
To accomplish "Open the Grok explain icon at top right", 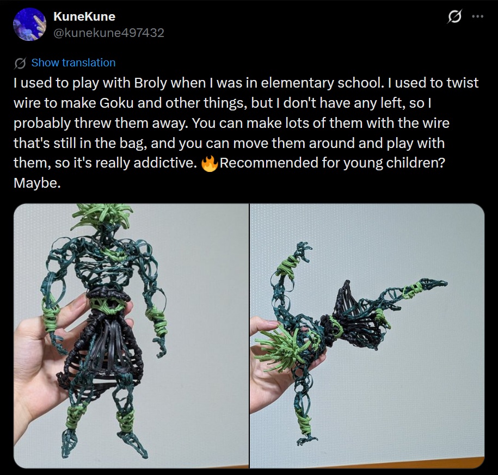I will pyautogui.click(x=454, y=16).
